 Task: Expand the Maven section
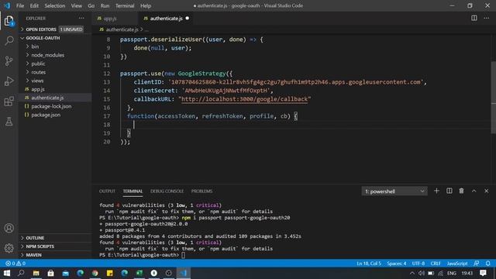(x=55, y=255)
